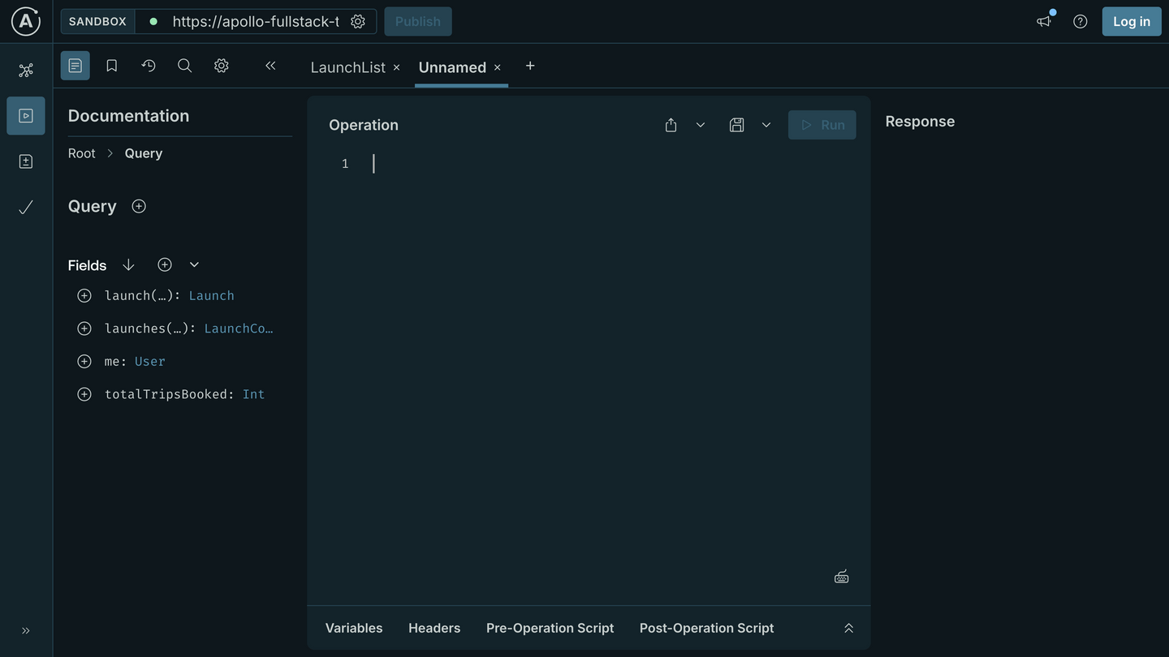This screenshot has width=1169, height=657.
Task: Open the save options dropdown chevron
Action: [766, 124]
